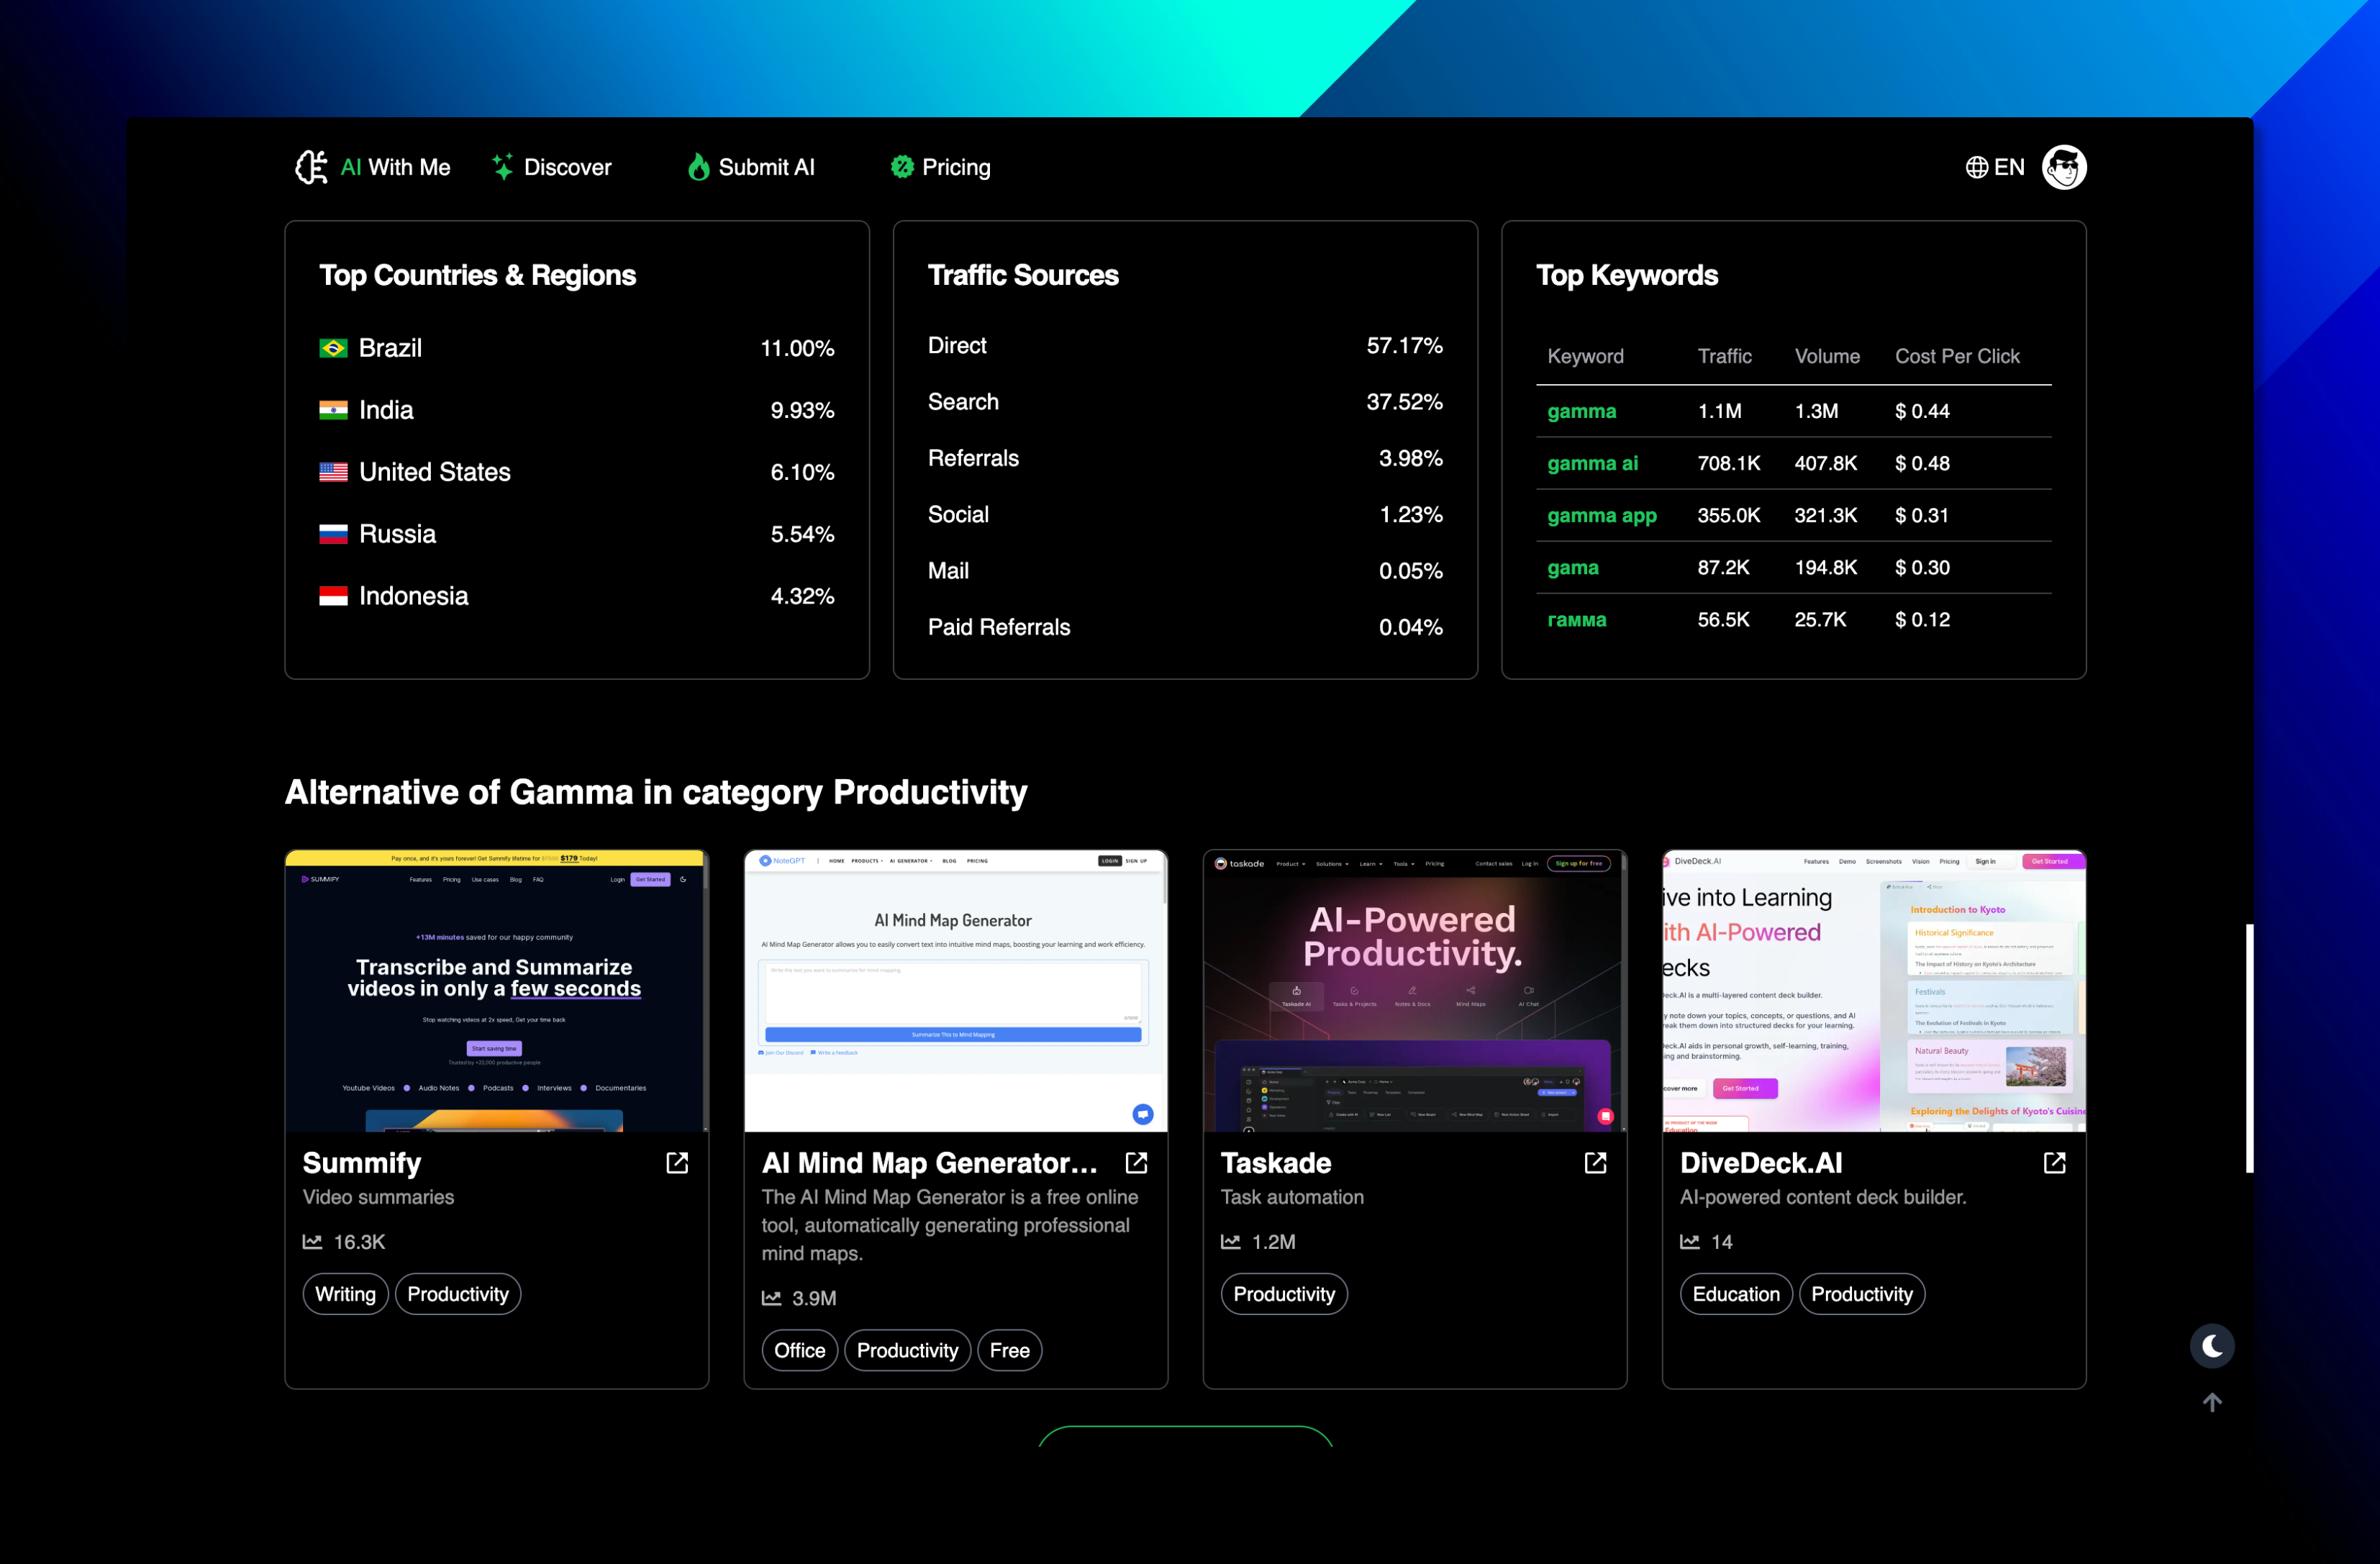Click the globe language icon
Viewport: 2380px width, 1564px height.
pos(1976,167)
